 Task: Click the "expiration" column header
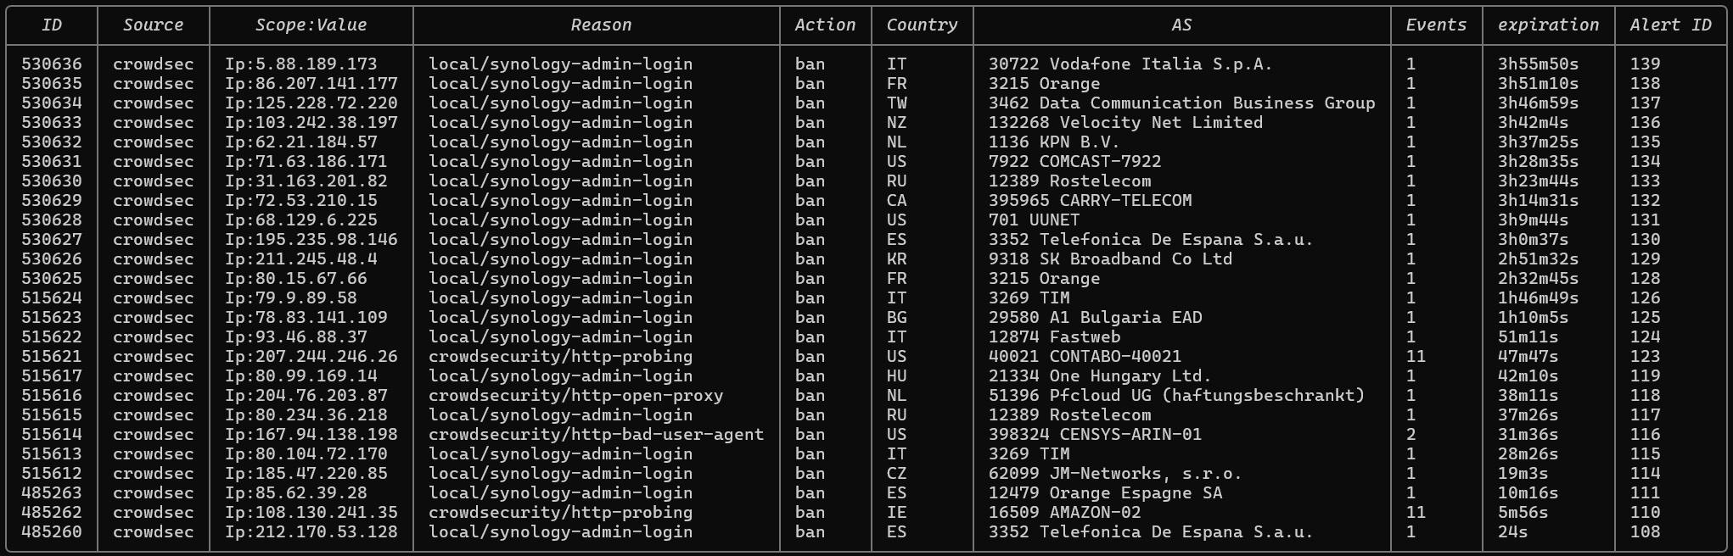tap(1548, 25)
